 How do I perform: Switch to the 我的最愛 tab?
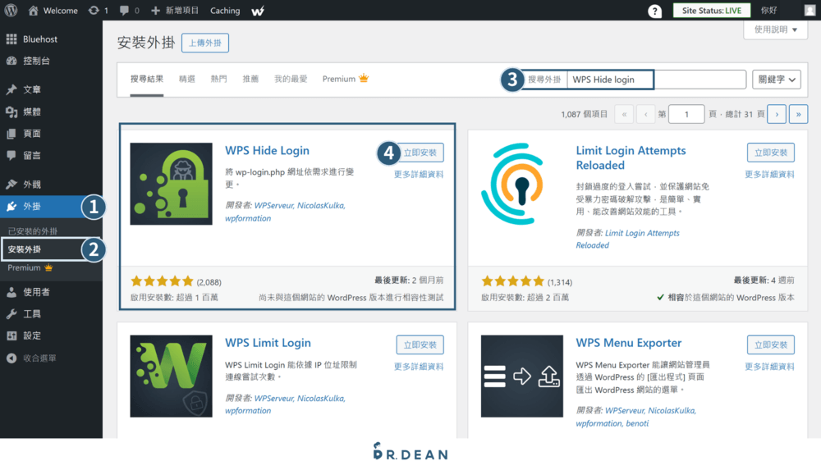[x=291, y=79]
